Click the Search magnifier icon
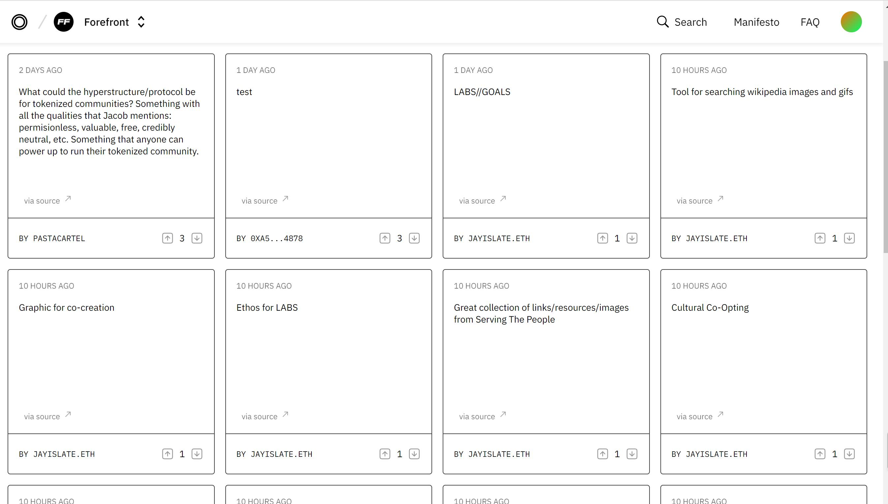The width and height of the screenshot is (888, 504). (x=662, y=21)
